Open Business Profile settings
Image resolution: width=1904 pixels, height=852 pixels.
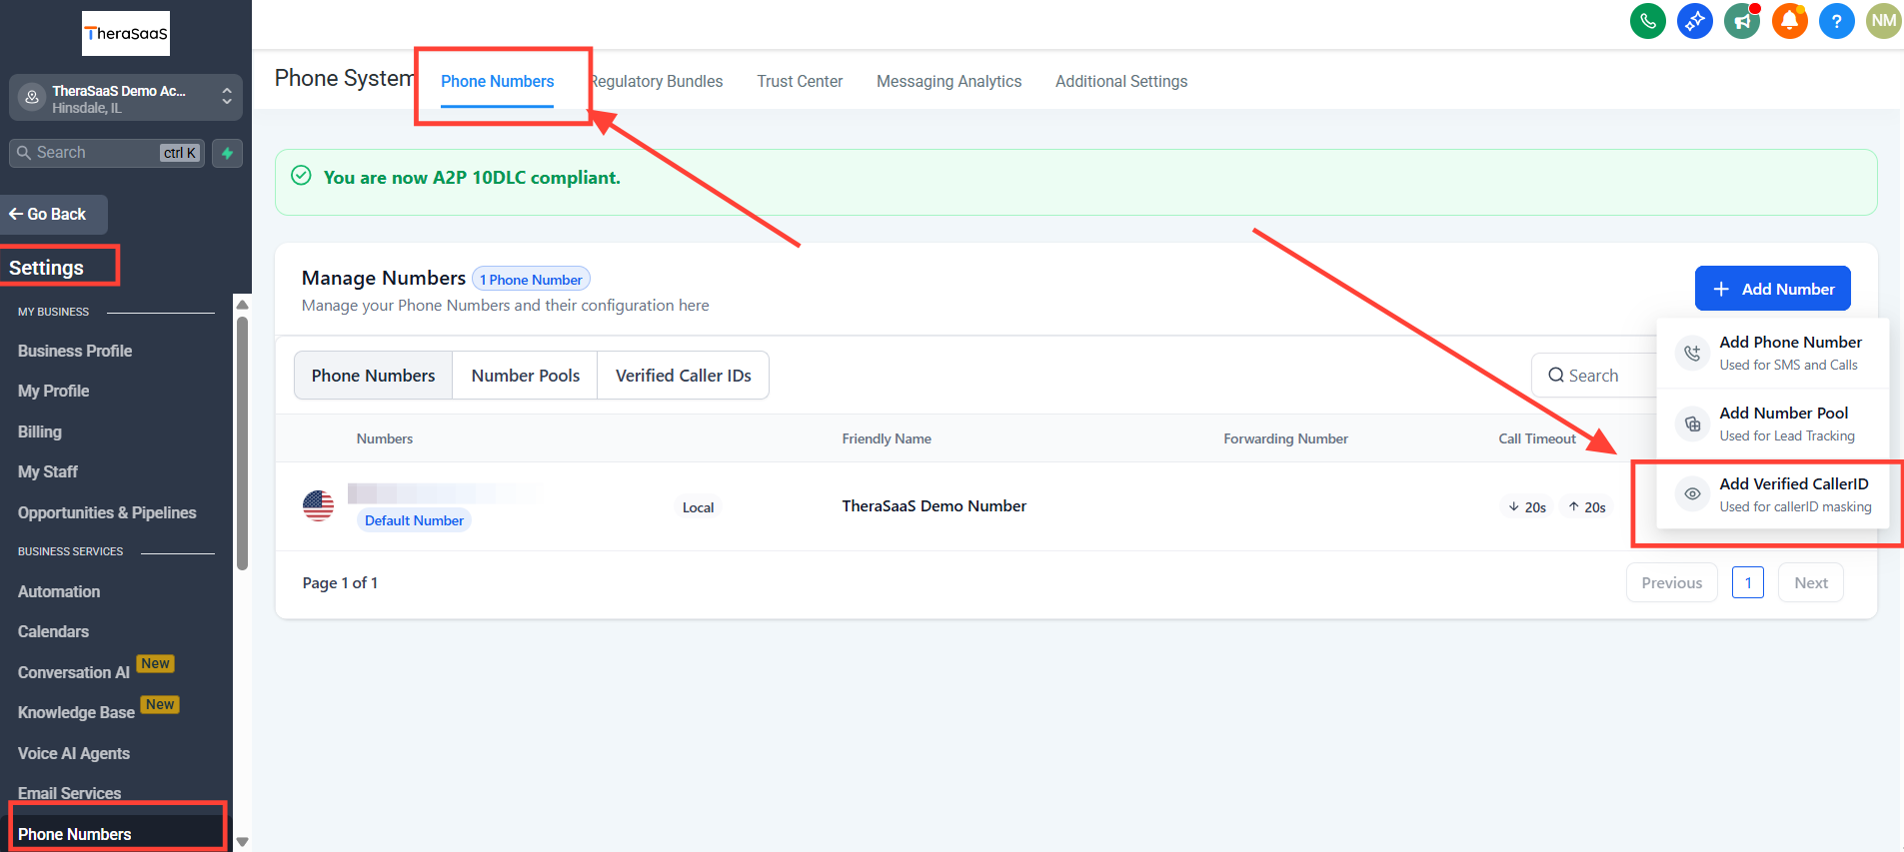(75, 351)
